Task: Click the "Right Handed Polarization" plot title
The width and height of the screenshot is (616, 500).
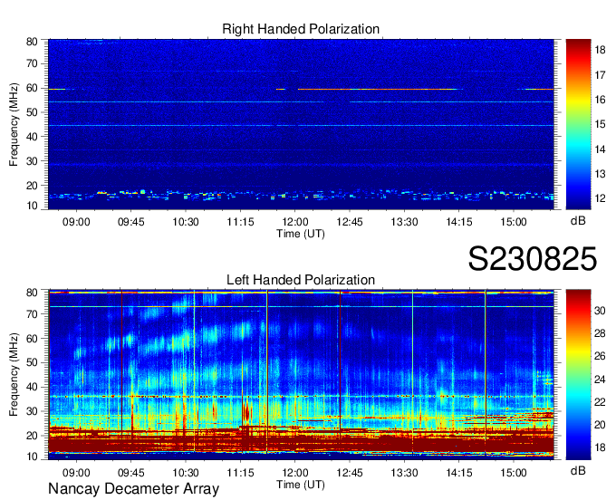Action: point(301,29)
